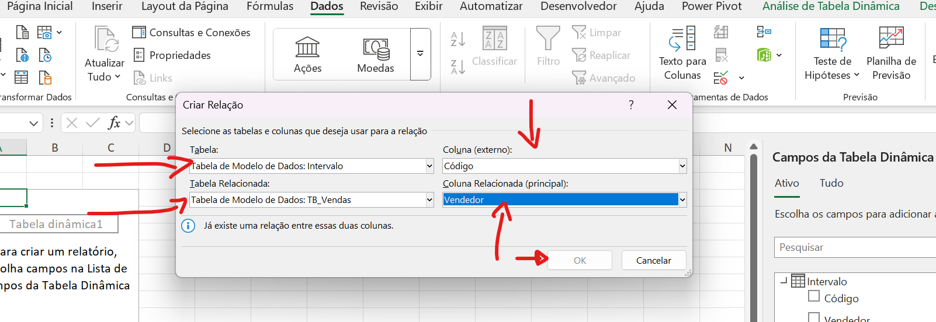Open the Atualizar Tudo dropdown arrow
This screenshot has width=936, height=322.
pyautogui.click(x=117, y=77)
